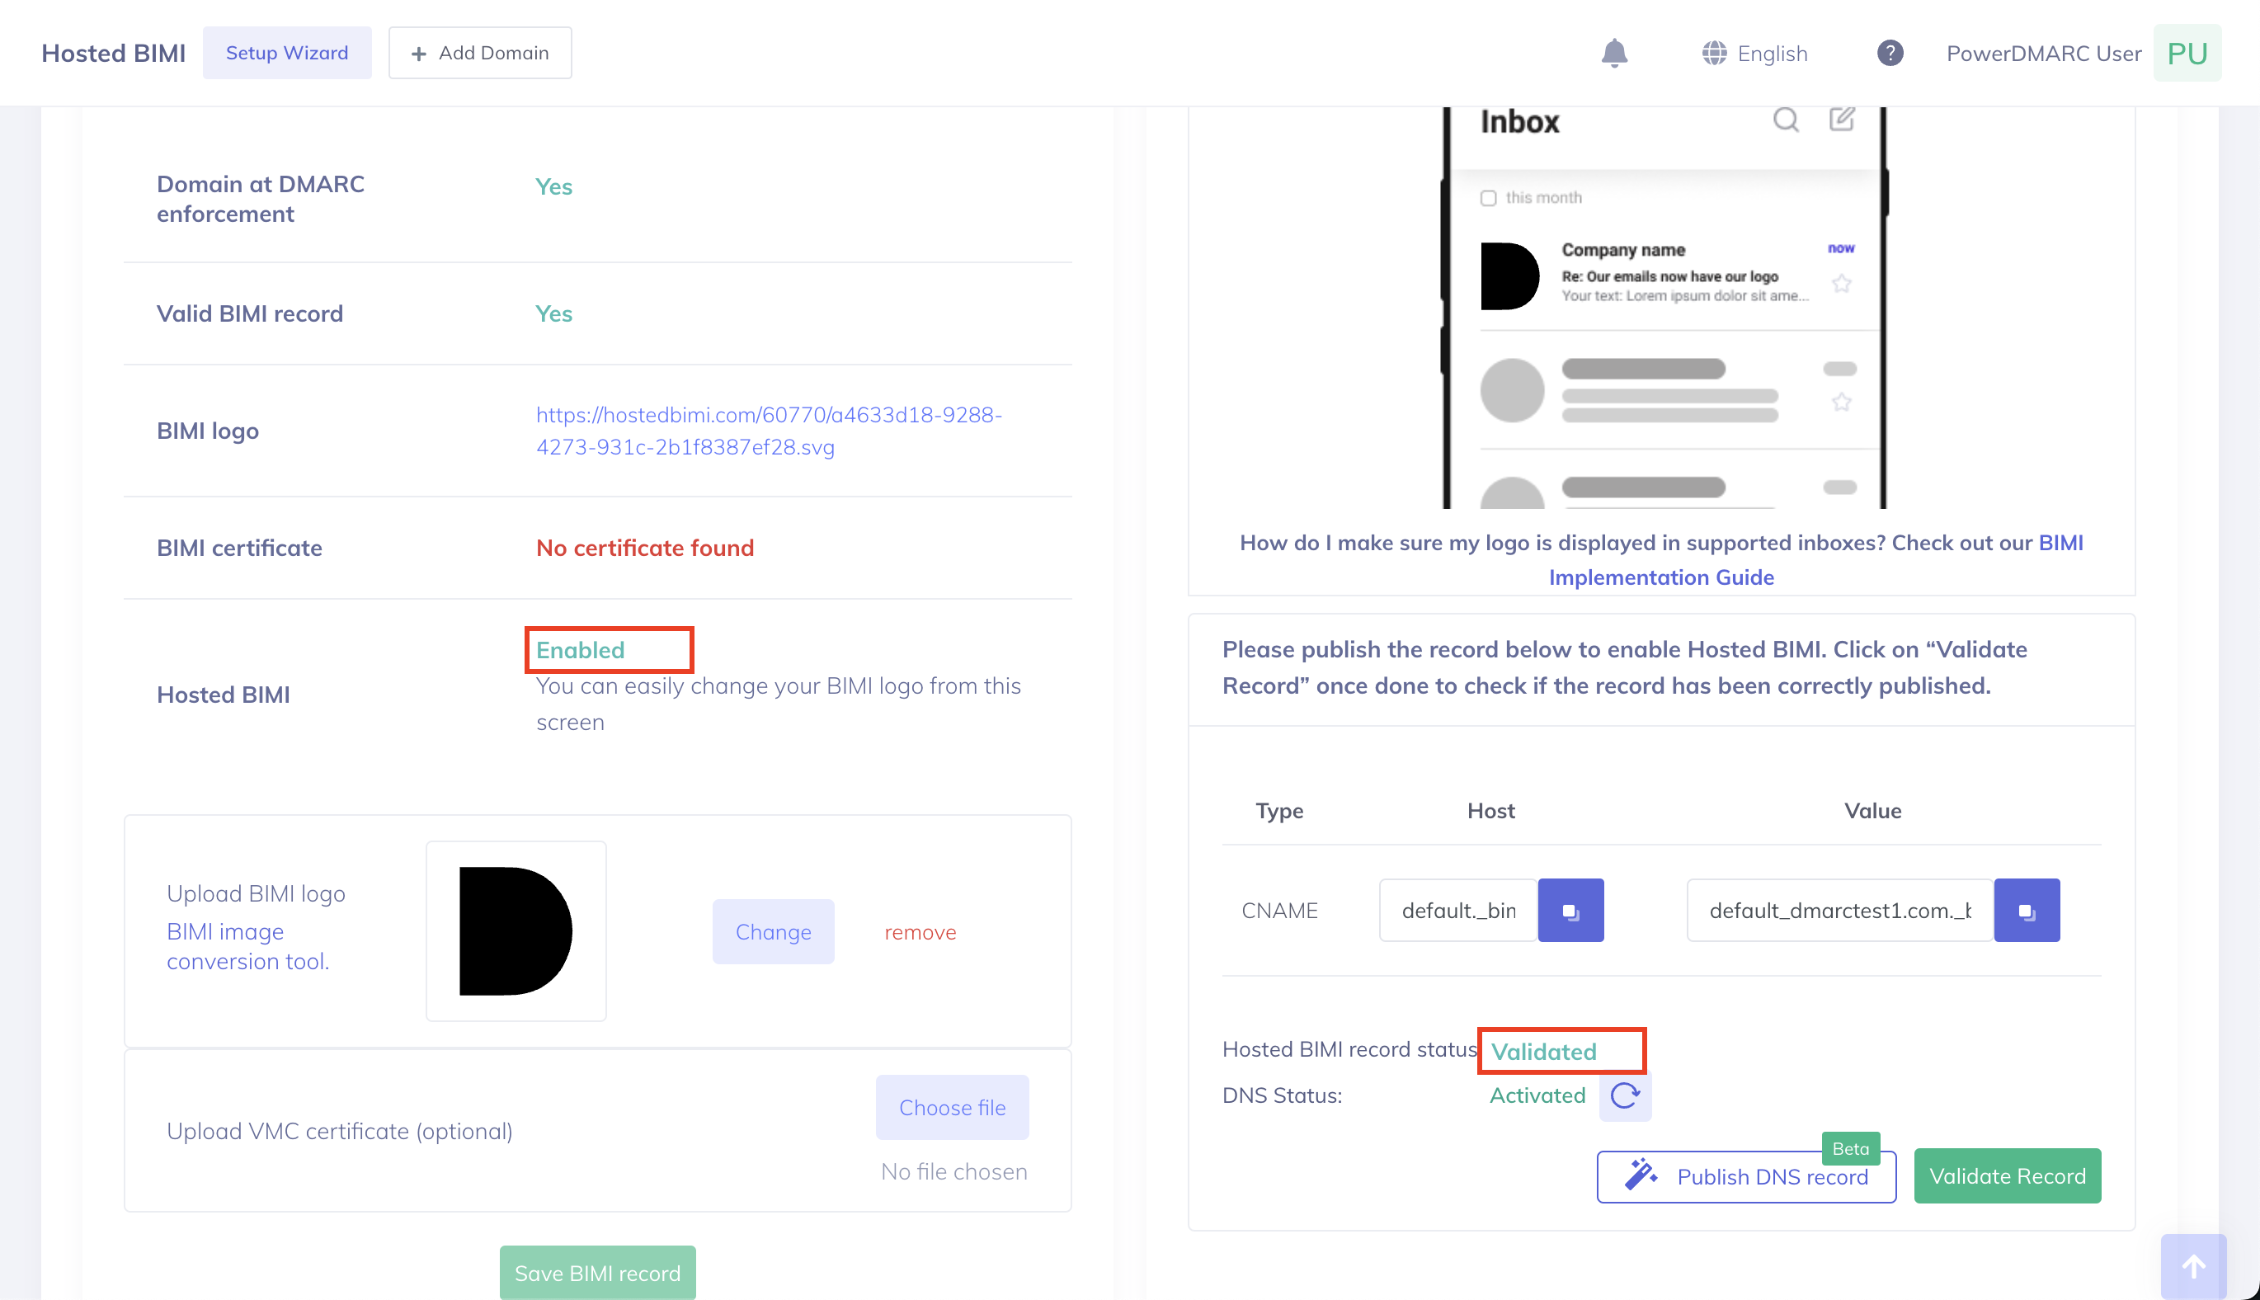
Task: Tick the 'this month' checkbox
Action: tap(1488, 197)
